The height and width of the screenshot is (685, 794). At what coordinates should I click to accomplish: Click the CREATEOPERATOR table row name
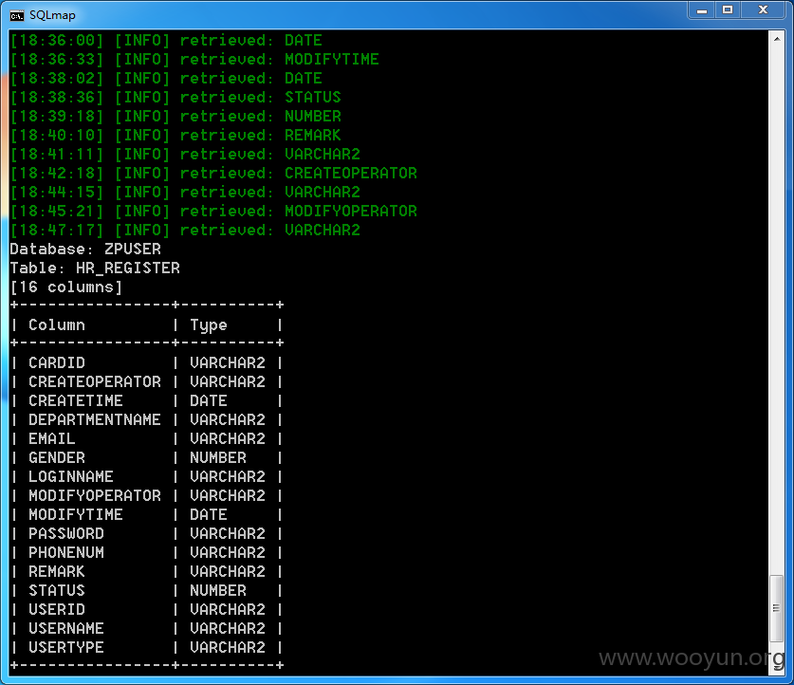tap(95, 381)
